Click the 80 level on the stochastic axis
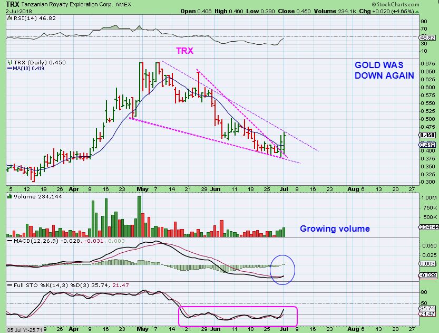The image size is (439, 333). coord(424,292)
